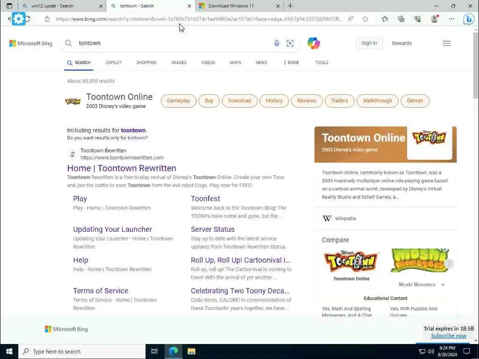This screenshot has height=359, width=479.
Task: Open the Bing hamburger menu
Action: click(447, 43)
